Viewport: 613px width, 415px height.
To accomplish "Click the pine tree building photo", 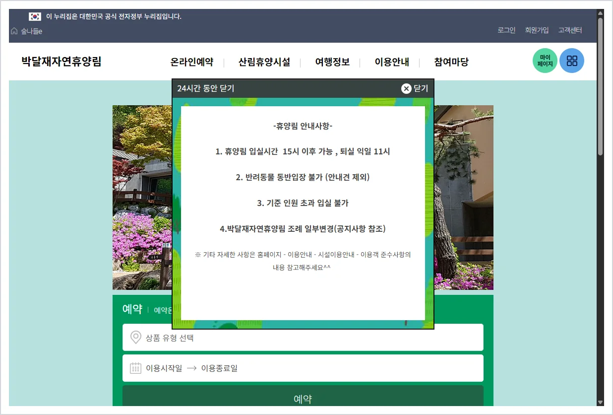I will coord(464,198).
